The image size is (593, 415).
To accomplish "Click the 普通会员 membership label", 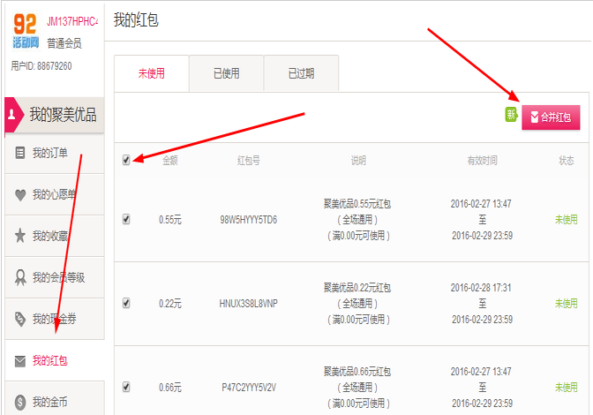I will [x=64, y=43].
